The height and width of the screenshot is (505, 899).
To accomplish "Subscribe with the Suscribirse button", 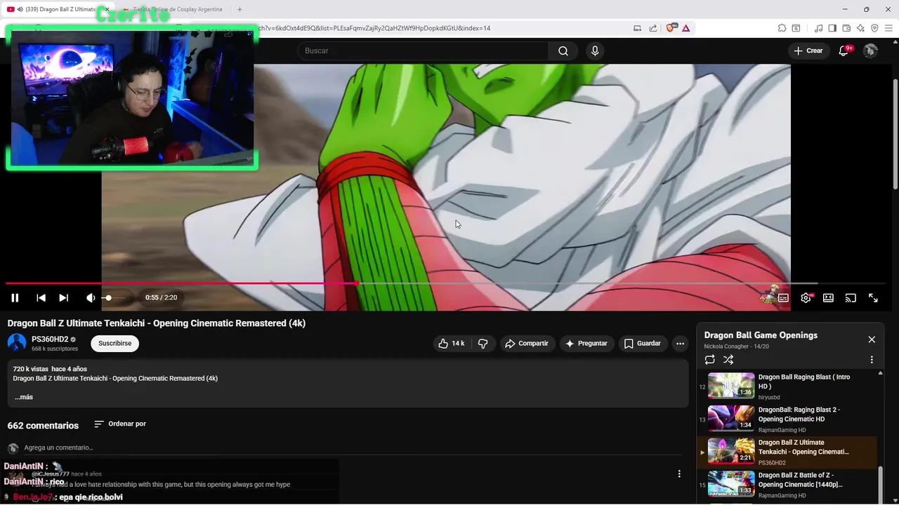I will tap(115, 344).
